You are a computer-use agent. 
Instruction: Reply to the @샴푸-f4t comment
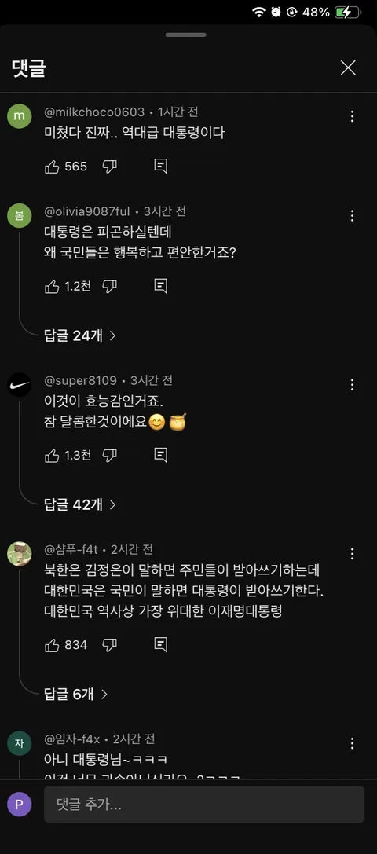click(161, 645)
